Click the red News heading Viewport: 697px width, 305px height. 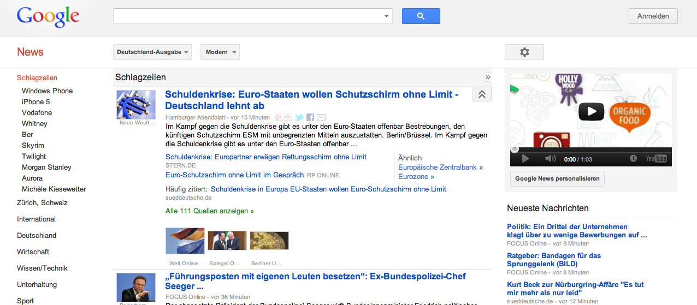(30, 52)
